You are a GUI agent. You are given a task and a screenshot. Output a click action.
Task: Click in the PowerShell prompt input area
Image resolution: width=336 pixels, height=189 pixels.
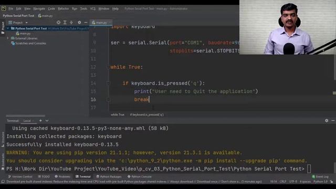point(309,169)
